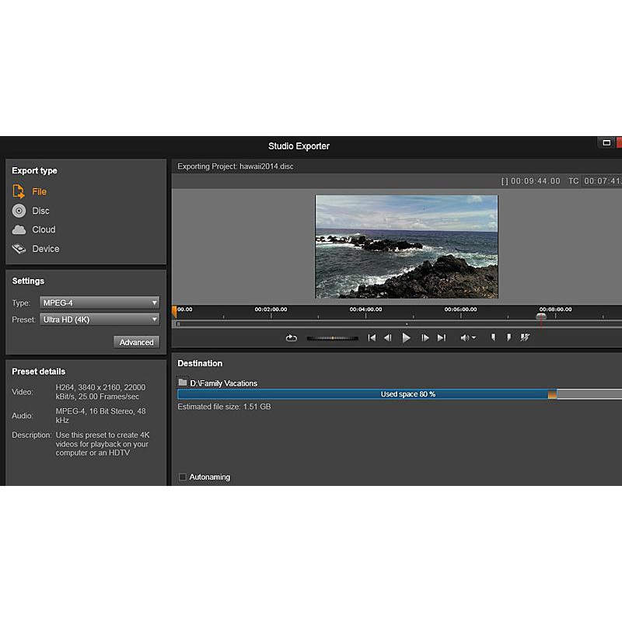Click the shuttle speed slider

click(333, 337)
